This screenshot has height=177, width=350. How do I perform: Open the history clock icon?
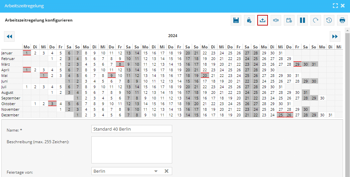point(329,20)
